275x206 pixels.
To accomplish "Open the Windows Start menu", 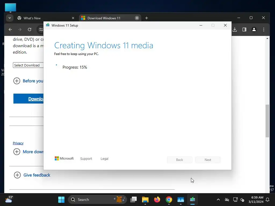I will (61, 200).
